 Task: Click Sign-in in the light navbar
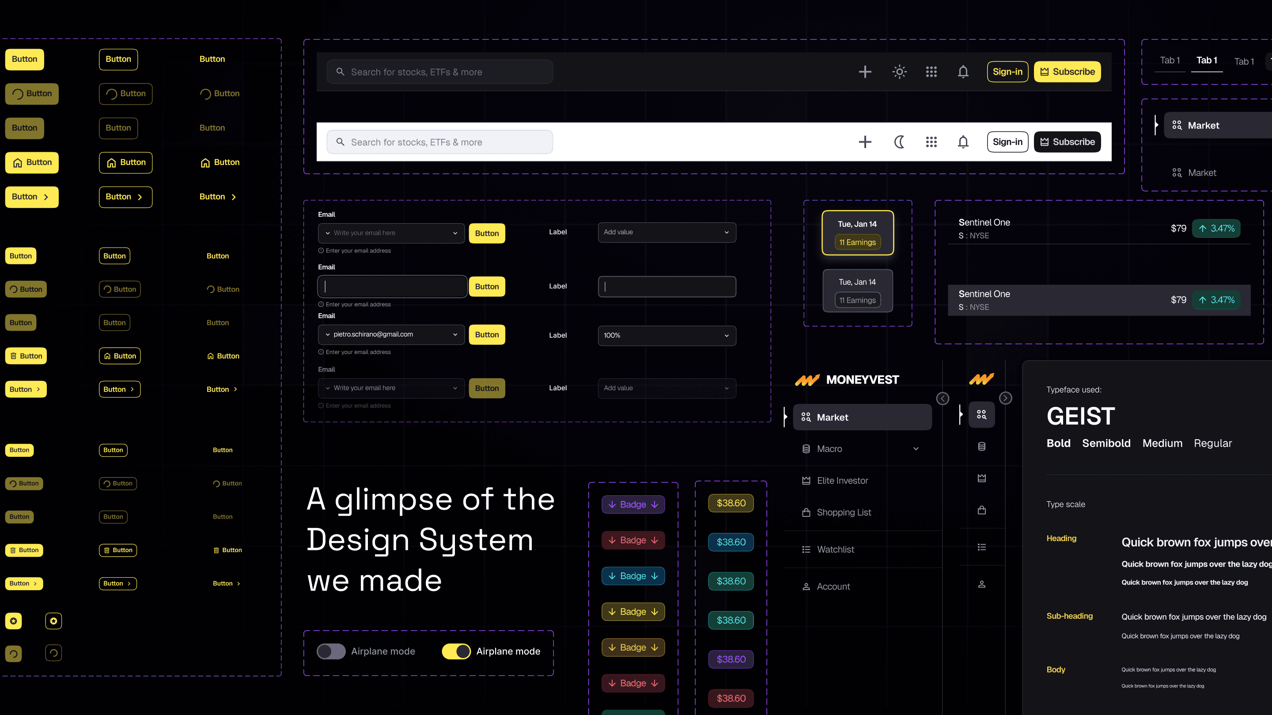[x=1007, y=142]
